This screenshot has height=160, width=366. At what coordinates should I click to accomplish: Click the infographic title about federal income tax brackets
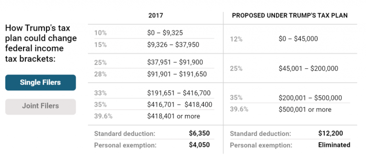coord(41,43)
